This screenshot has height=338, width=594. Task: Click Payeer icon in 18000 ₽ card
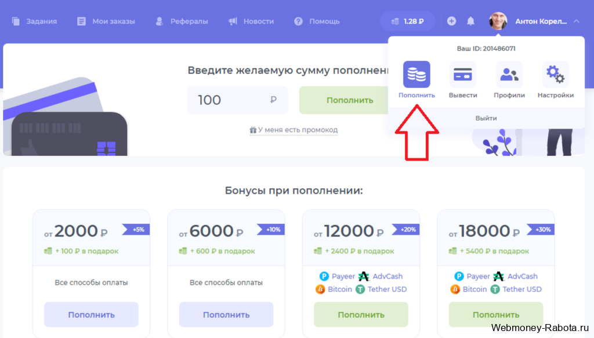[x=459, y=277]
